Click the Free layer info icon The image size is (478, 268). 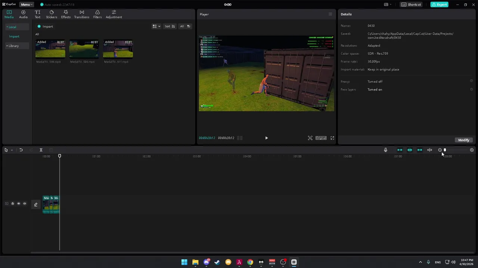[x=471, y=89]
